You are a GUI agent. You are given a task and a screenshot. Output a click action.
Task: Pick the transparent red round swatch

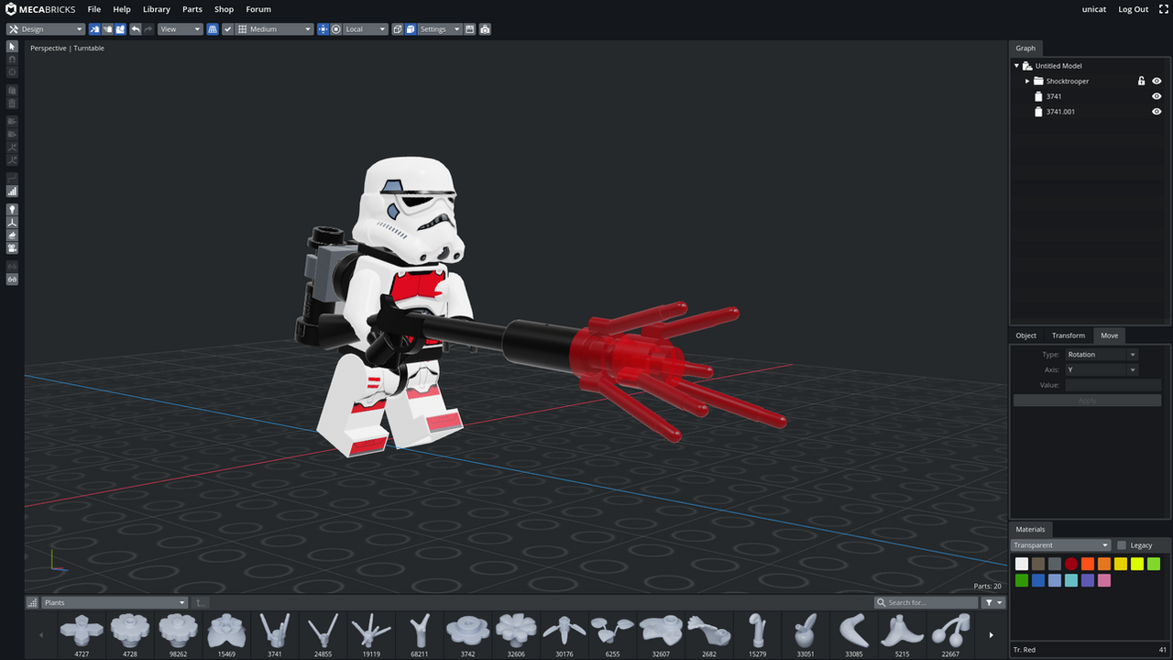(x=1071, y=564)
